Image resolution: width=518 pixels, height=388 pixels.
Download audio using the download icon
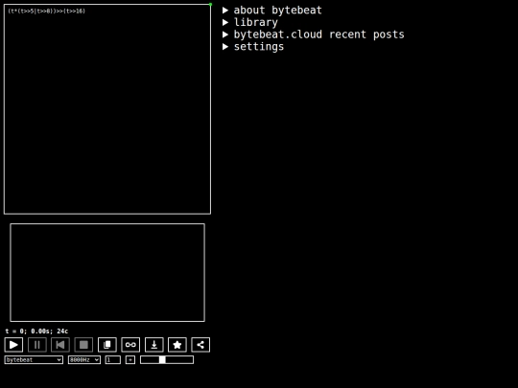click(x=153, y=345)
